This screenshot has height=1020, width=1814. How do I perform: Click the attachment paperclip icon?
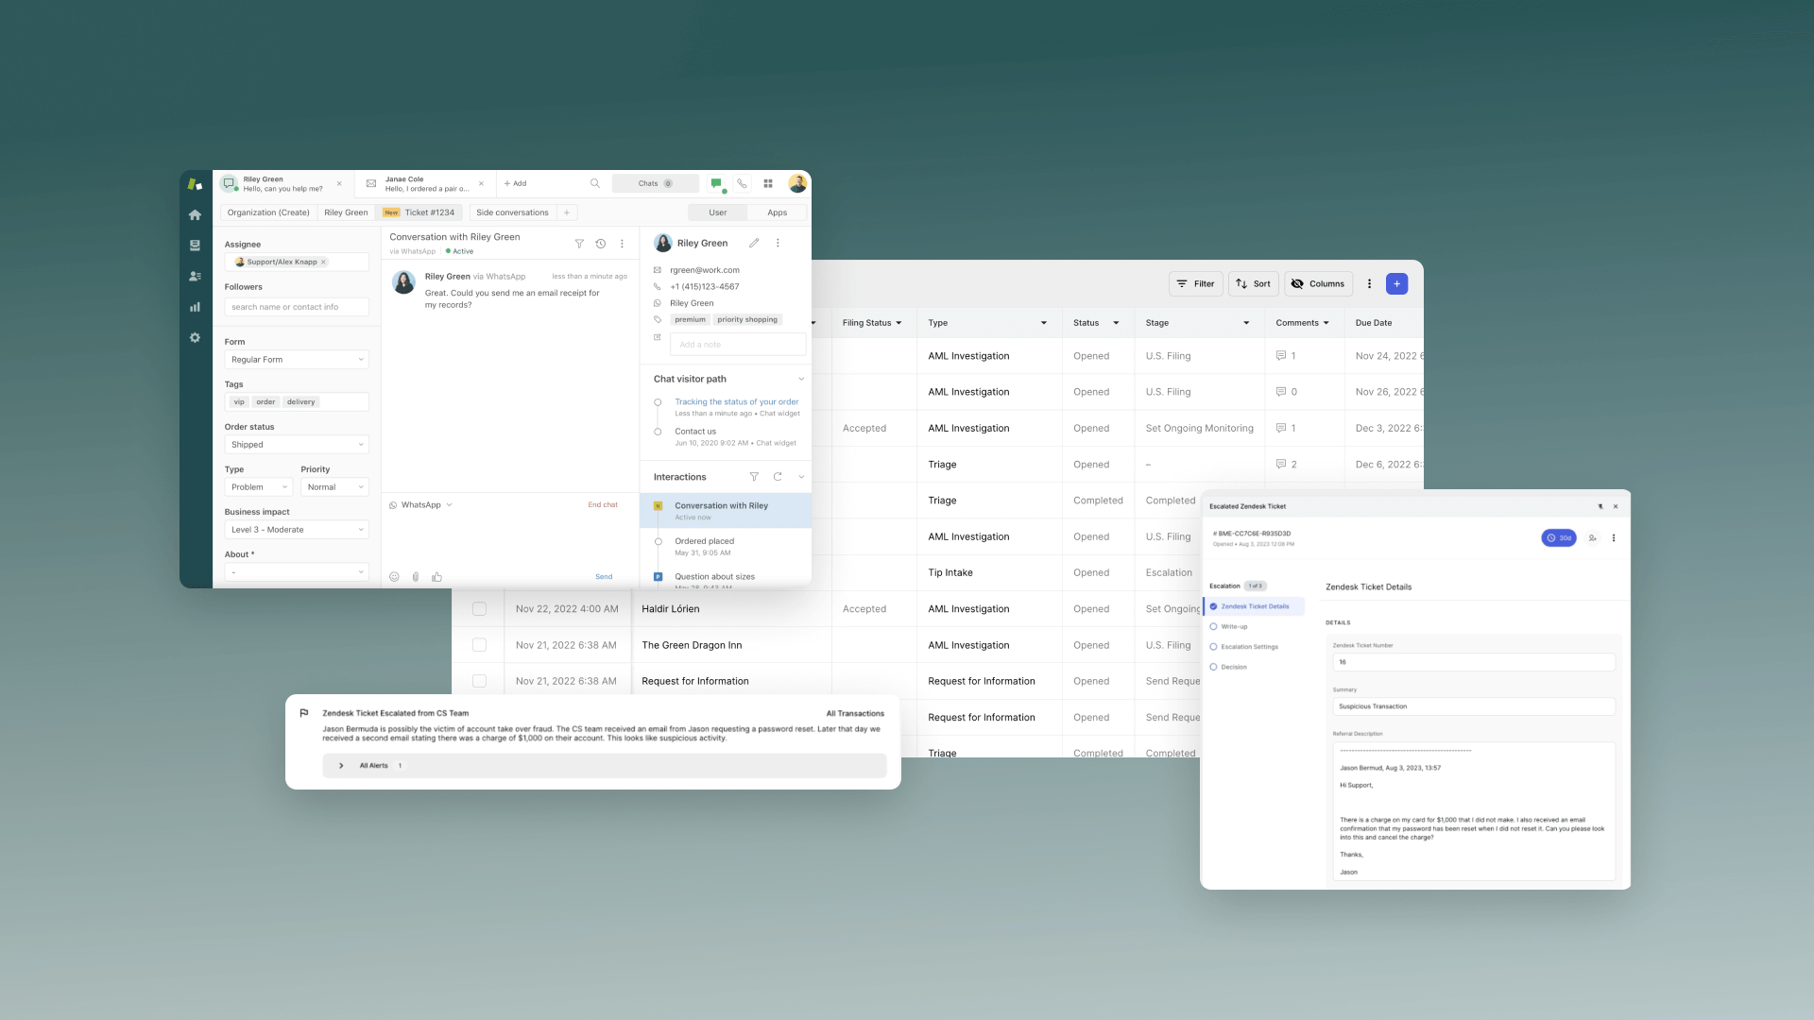(x=416, y=577)
